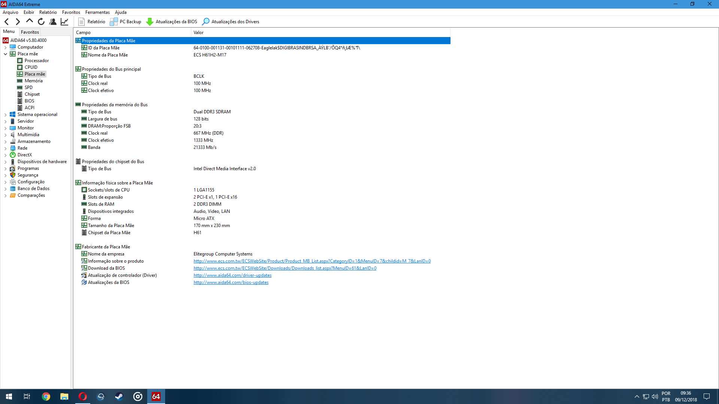
Task: Select the Sockets/slots de CPU row
Action: (262, 190)
